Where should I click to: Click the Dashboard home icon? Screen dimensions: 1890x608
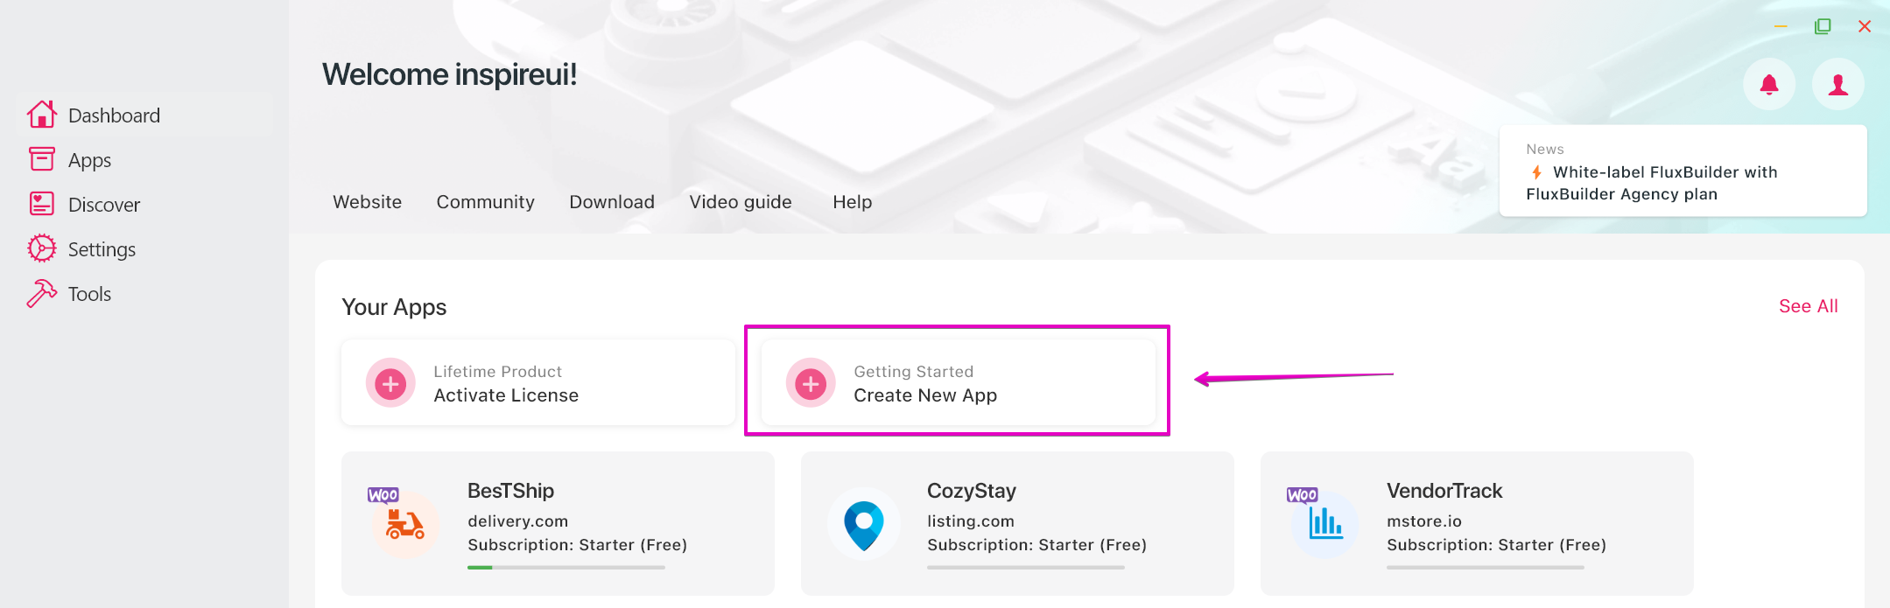[41, 115]
